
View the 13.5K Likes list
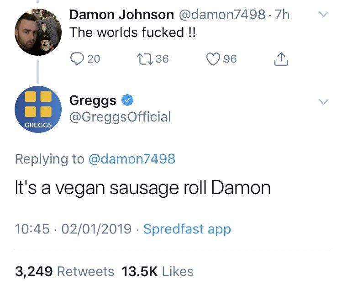point(158,271)
